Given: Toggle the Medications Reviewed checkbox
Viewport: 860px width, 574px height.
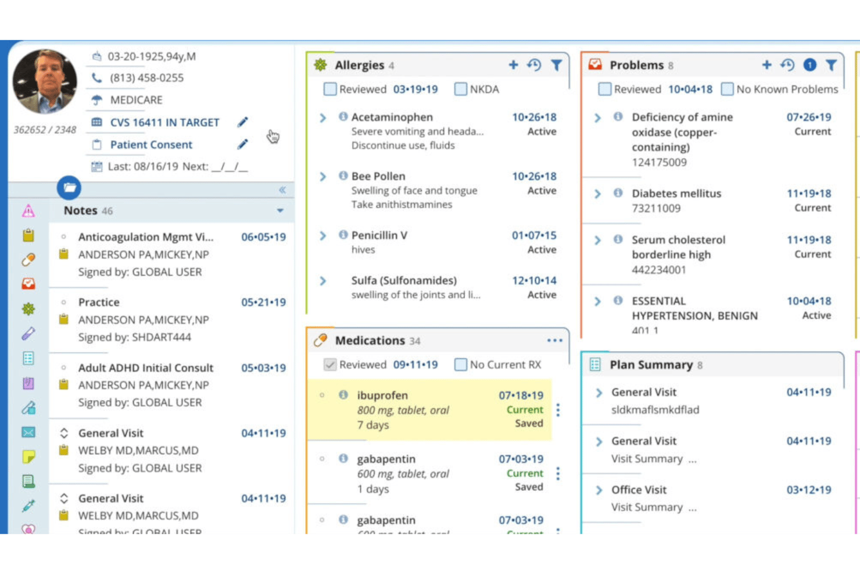Looking at the screenshot, I should tap(329, 365).
